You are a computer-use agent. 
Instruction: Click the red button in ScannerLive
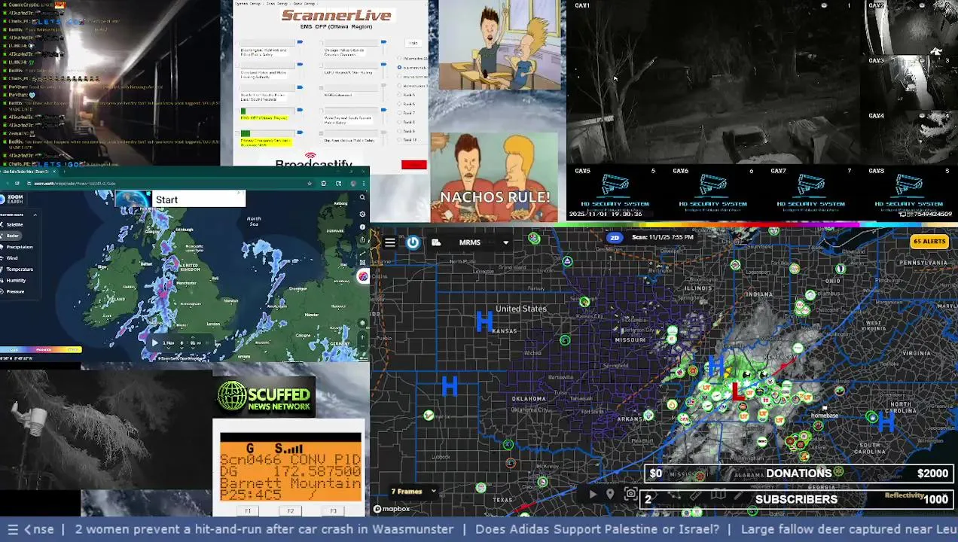414,164
